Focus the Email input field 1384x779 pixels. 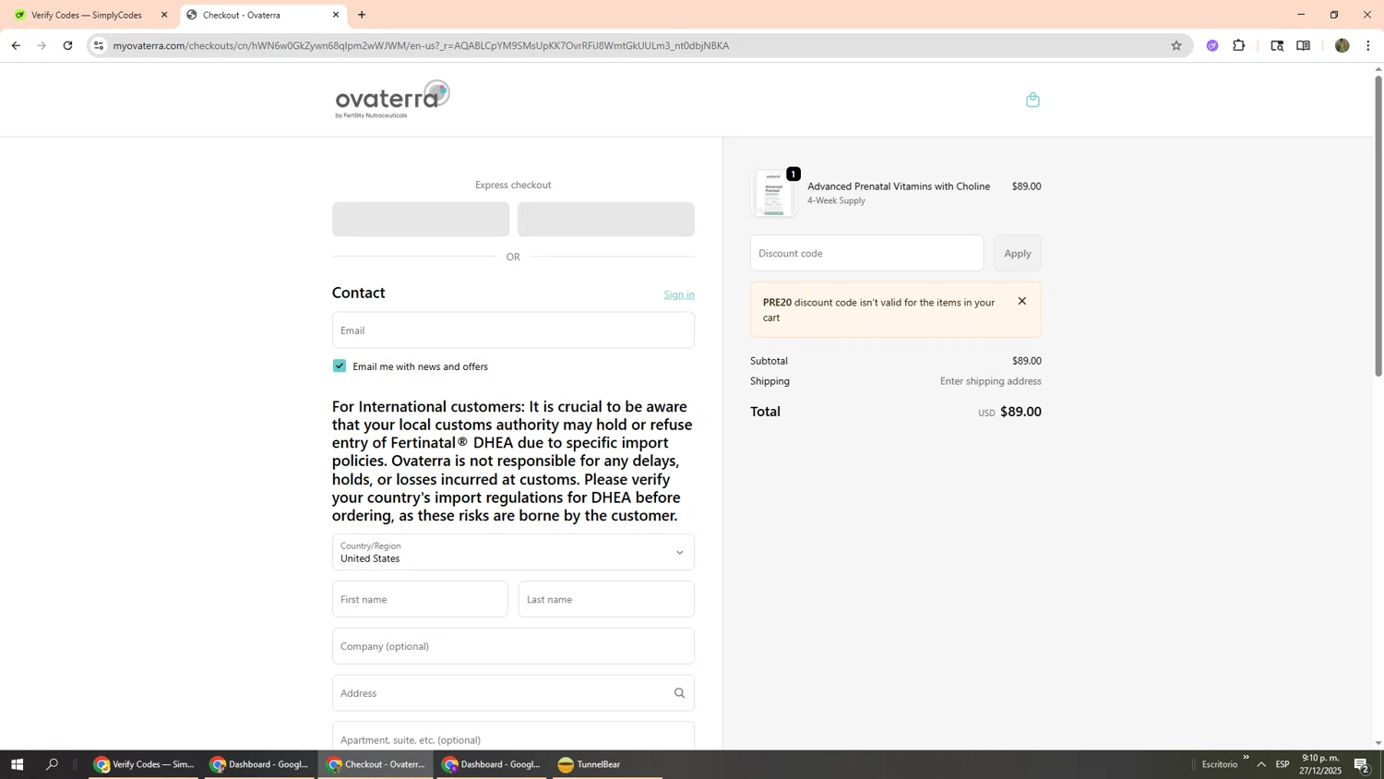tap(513, 330)
